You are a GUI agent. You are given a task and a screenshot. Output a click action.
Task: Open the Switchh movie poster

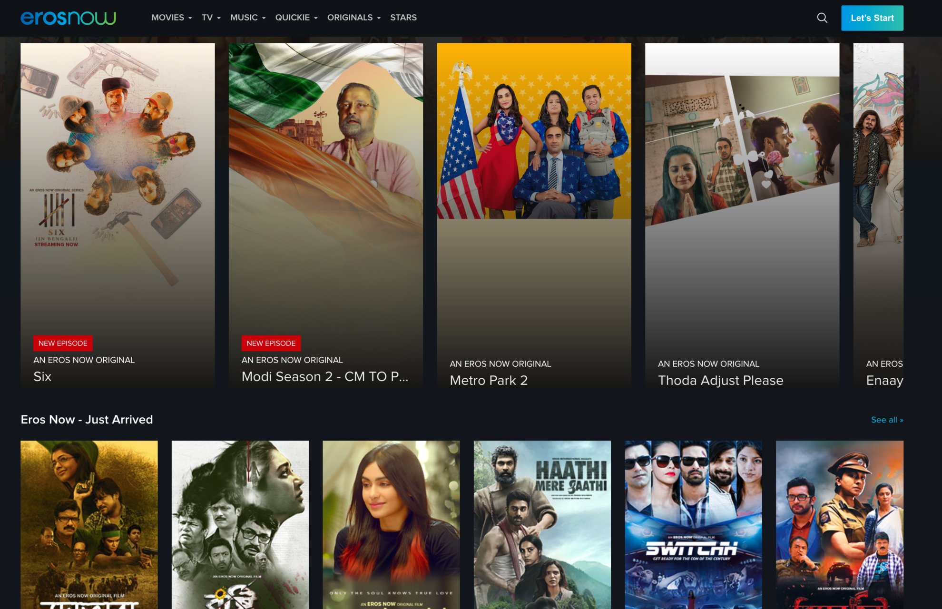[x=693, y=523]
